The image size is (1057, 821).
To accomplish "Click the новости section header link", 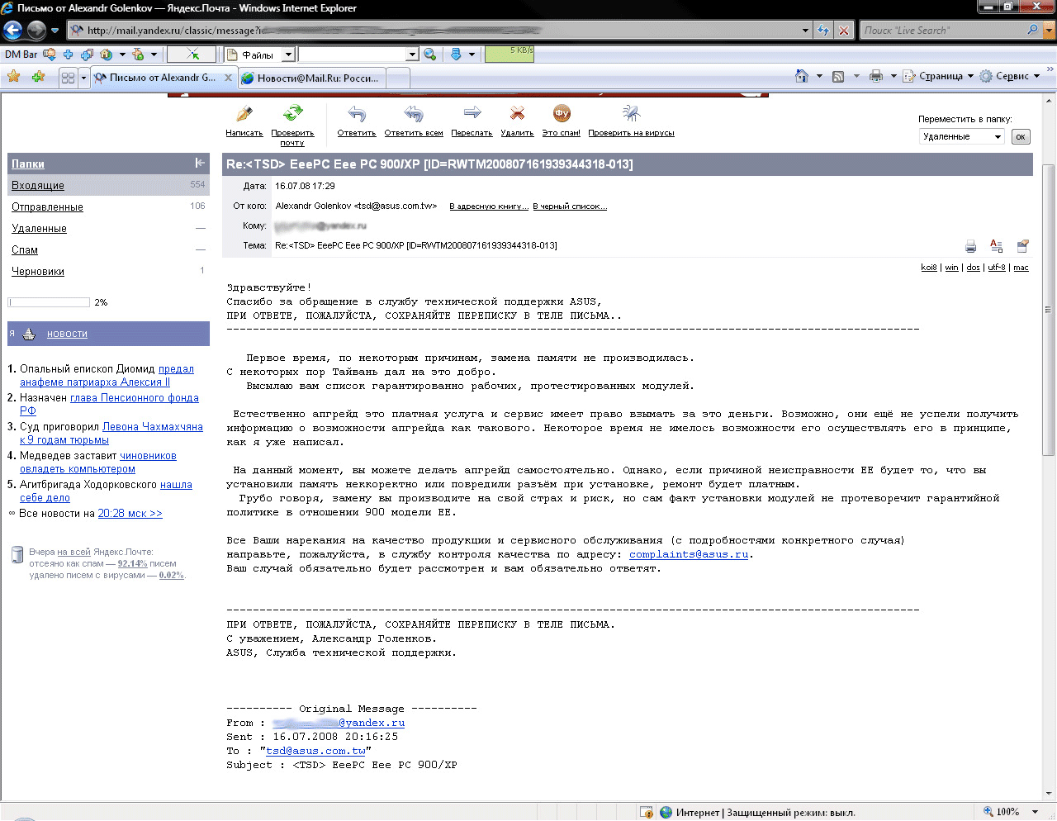I will 67,334.
